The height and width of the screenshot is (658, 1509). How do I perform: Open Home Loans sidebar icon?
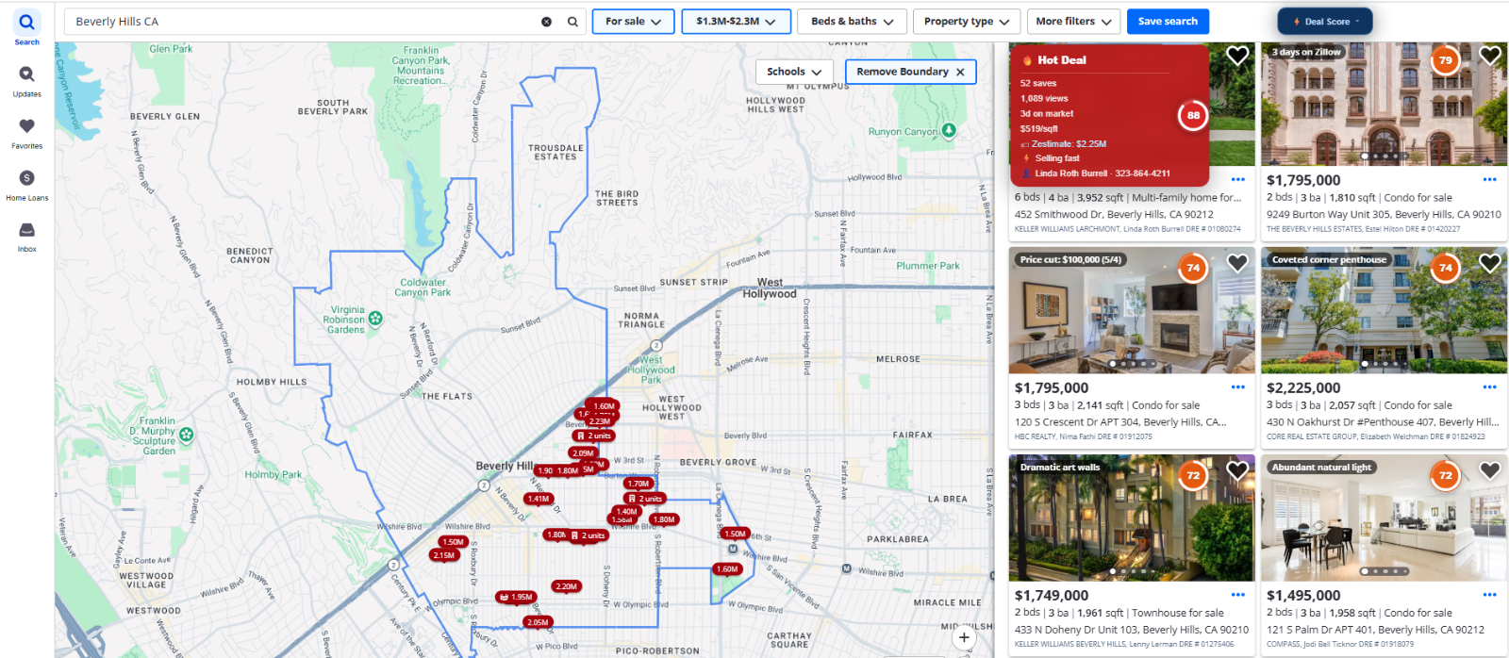26,184
